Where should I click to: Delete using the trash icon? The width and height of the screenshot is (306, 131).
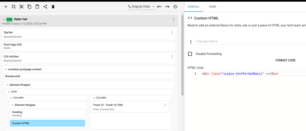click(x=53, y=7)
